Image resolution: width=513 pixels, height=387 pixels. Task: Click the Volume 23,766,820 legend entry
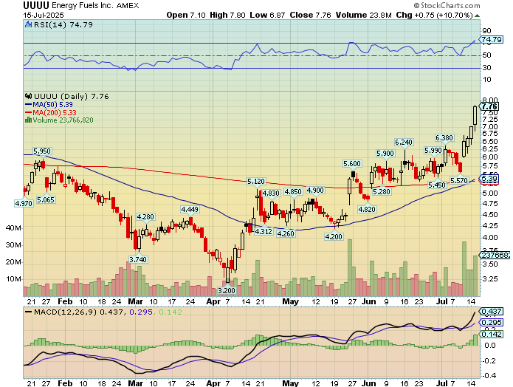click(59, 120)
